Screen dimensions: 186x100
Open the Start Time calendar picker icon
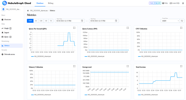[x=82, y=21]
